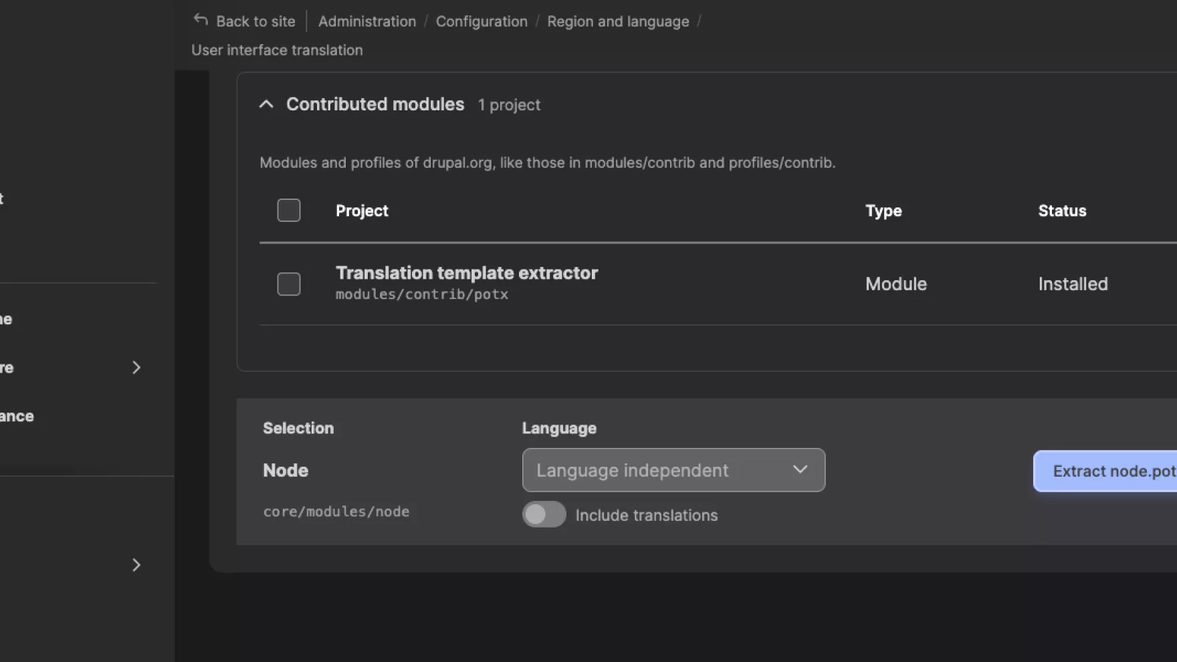Click the Node selection name
1177x662 pixels.
coord(286,470)
